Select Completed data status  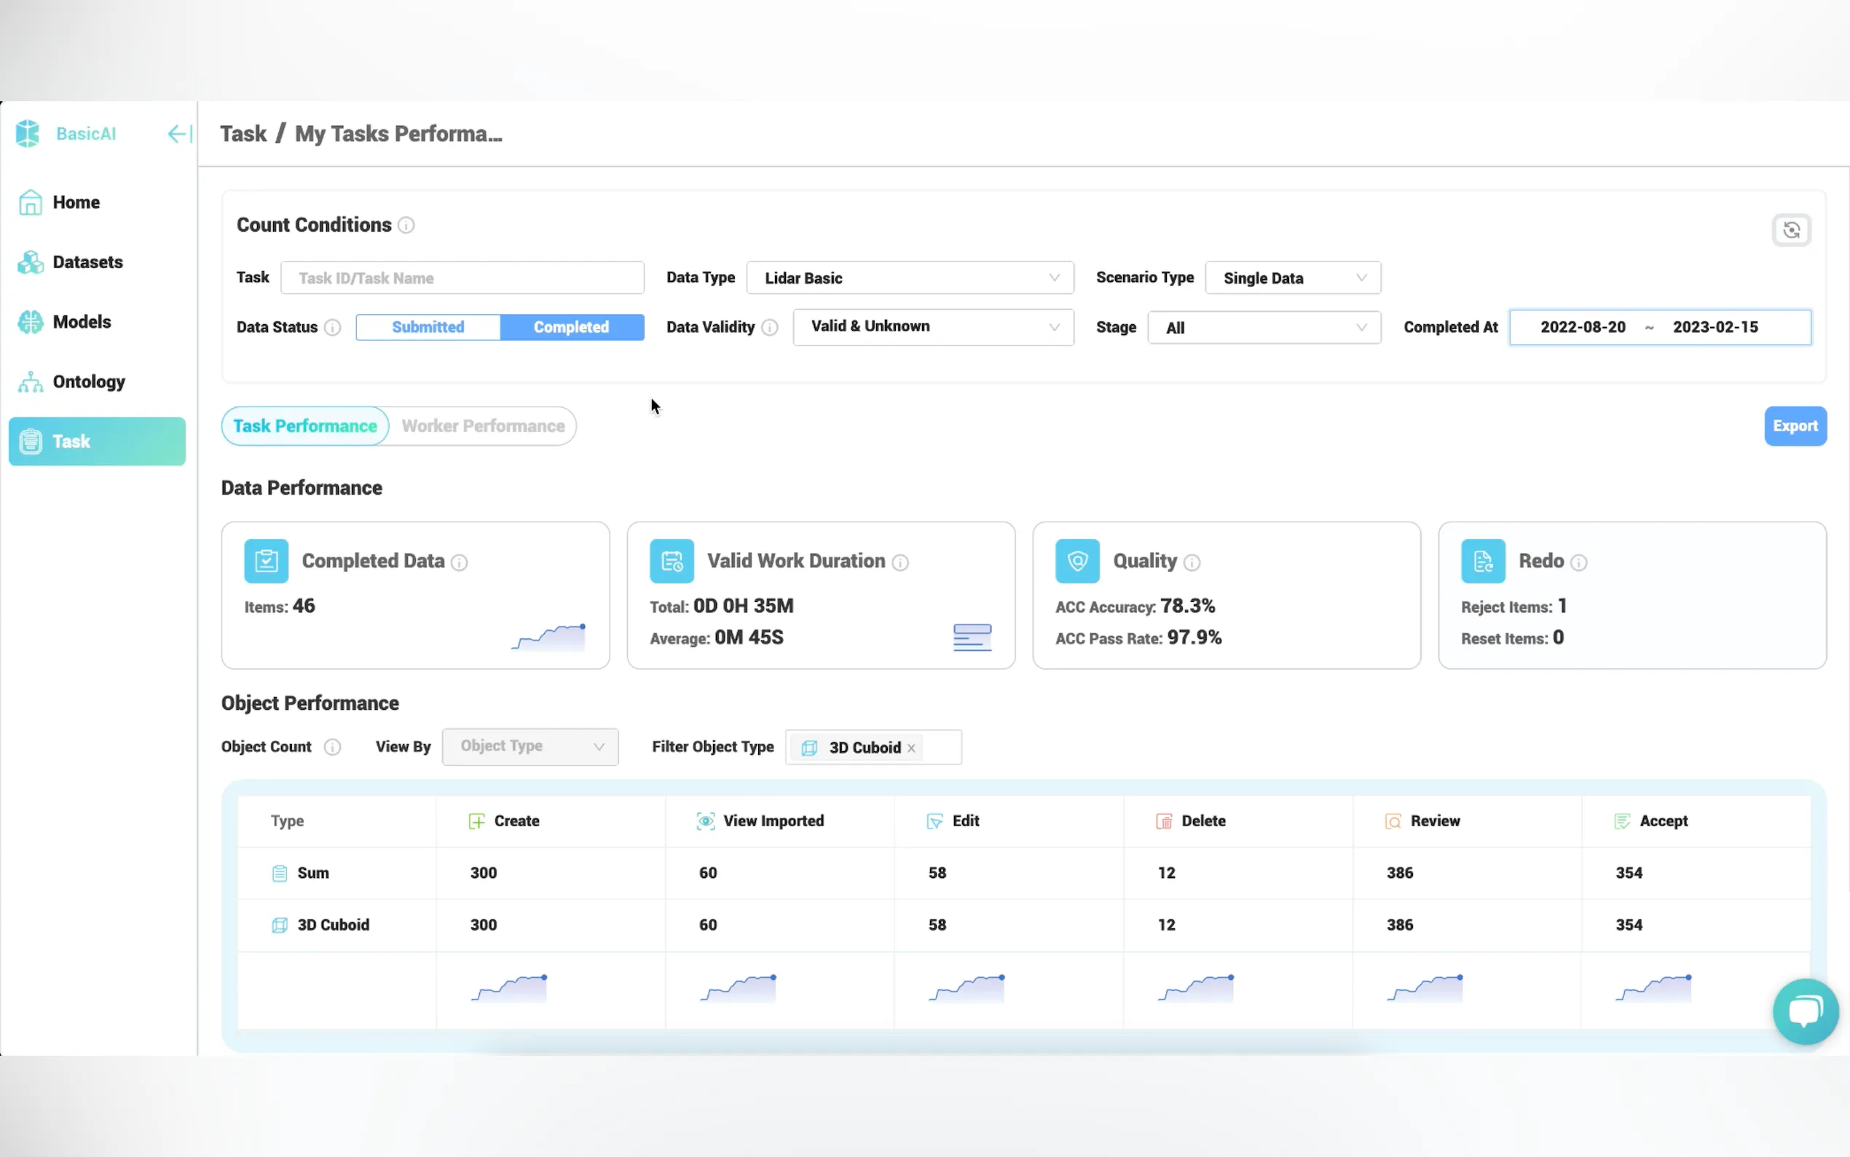pyautogui.click(x=571, y=328)
